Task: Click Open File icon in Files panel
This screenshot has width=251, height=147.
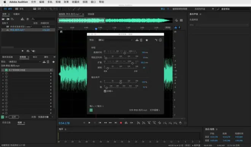Action: pyautogui.click(x=3, y=19)
